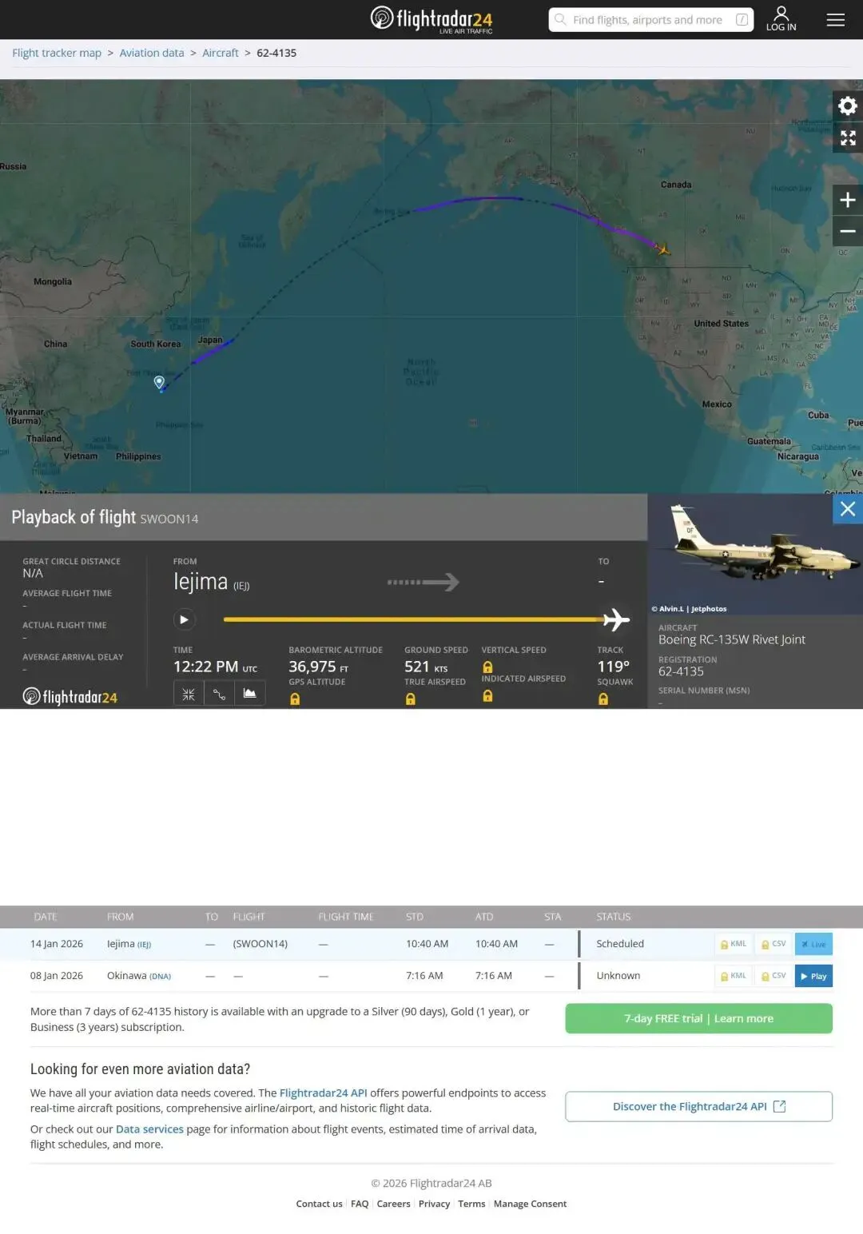Toggle the route line display button
The height and width of the screenshot is (1234, 863).
point(219,694)
